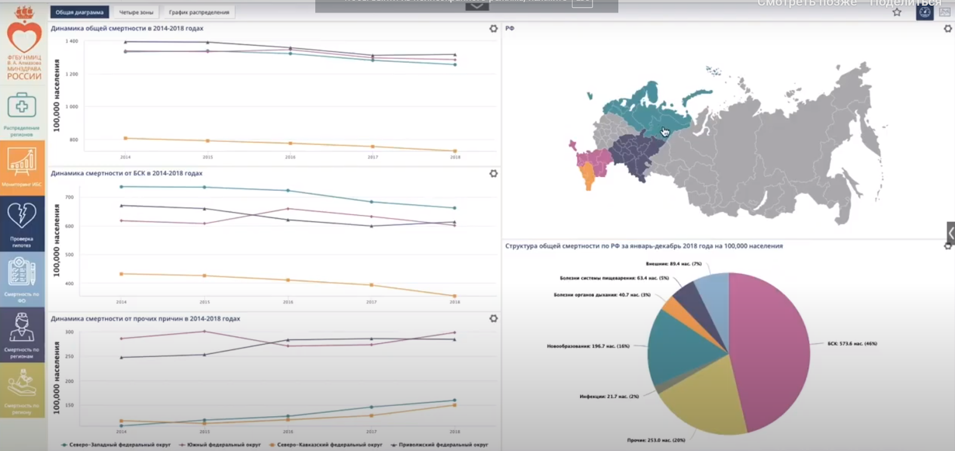Select the Смертность по регионам nurse icon
This screenshot has width=955, height=451.
pos(22,334)
